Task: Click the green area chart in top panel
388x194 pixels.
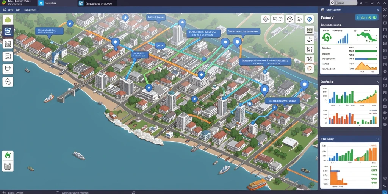Action: point(367,37)
